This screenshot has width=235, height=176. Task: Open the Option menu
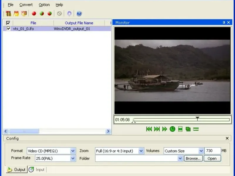(x=44, y=5)
